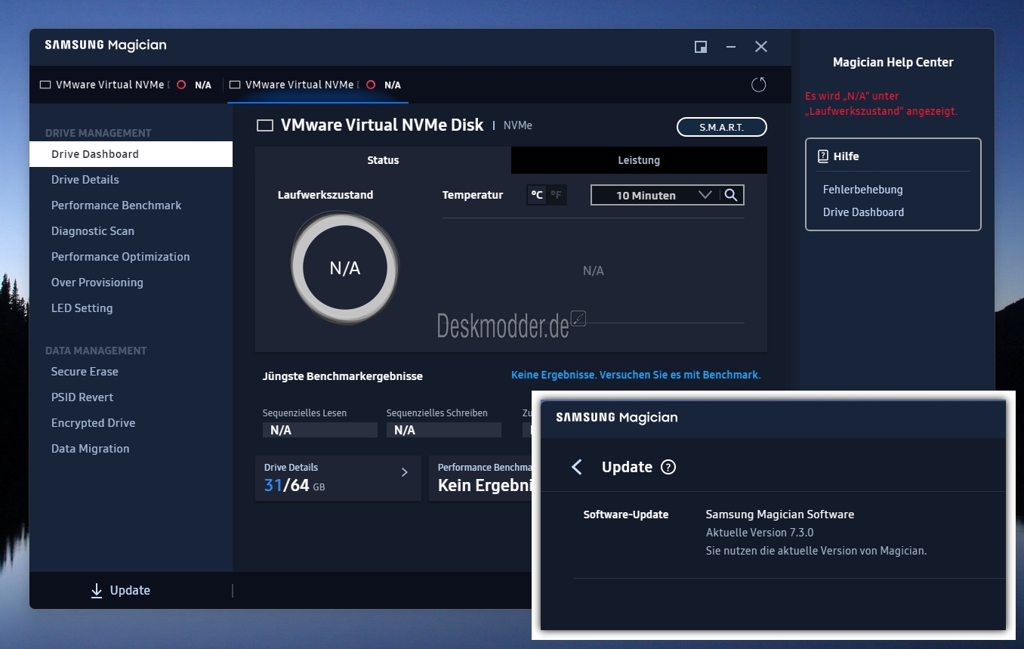Expand the Drive Details card chevron
Image resolution: width=1024 pixels, height=649 pixels.
pyautogui.click(x=405, y=472)
